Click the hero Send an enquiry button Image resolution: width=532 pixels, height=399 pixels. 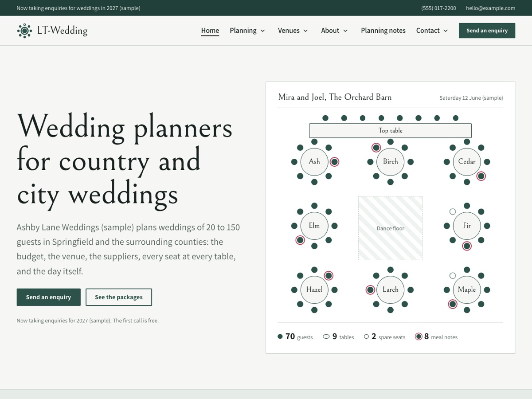click(49, 297)
